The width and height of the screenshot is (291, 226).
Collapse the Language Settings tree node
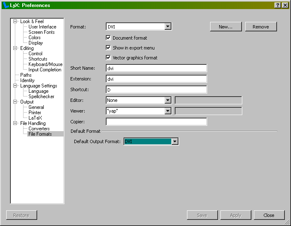(15, 86)
